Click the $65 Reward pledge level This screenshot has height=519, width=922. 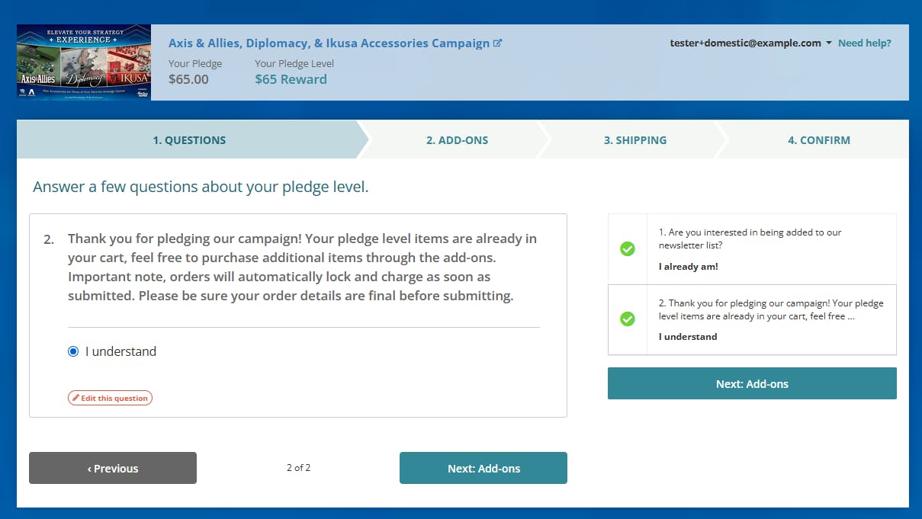291,79
